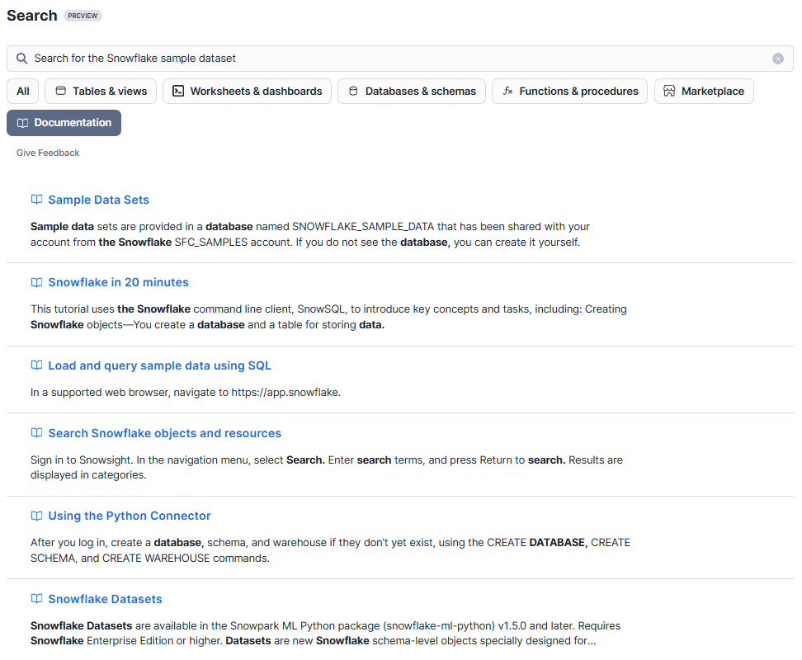This screenshot has height=660, width=802.
Task: Click the book icon beside Snowflake in 20 minutes
Action: click(36, 282)
